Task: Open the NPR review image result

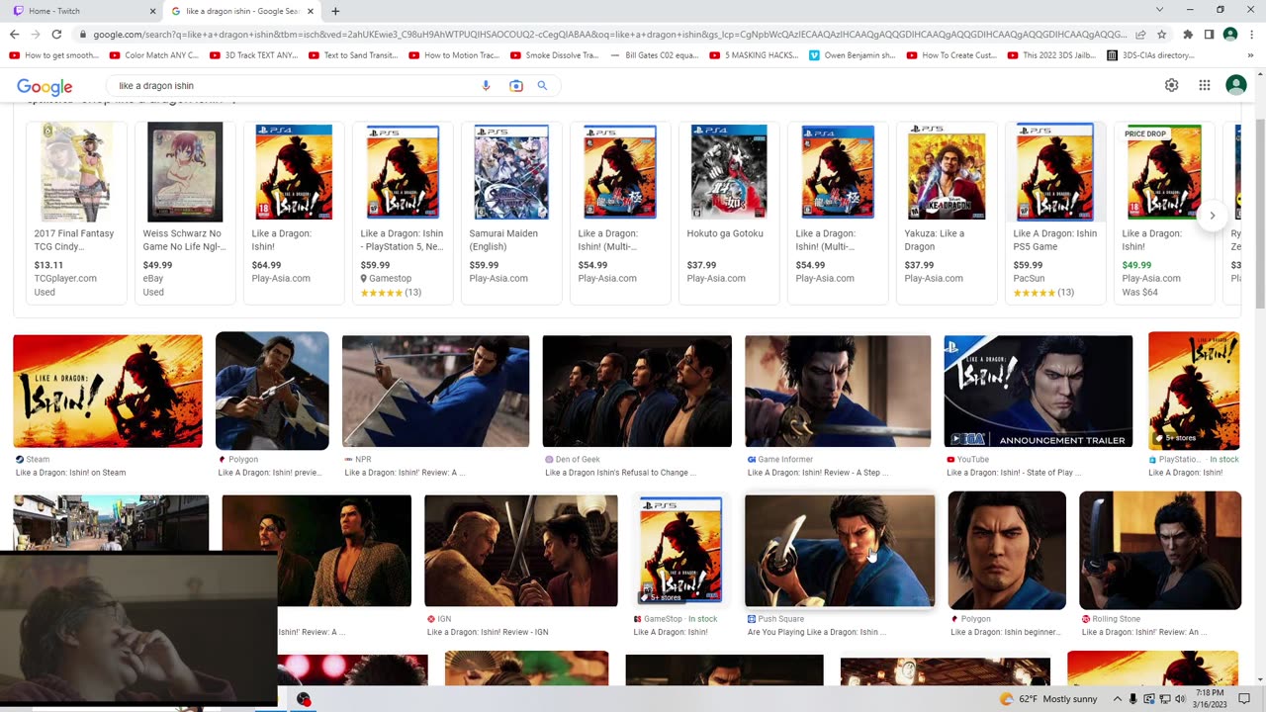Action: coord(435,392)
